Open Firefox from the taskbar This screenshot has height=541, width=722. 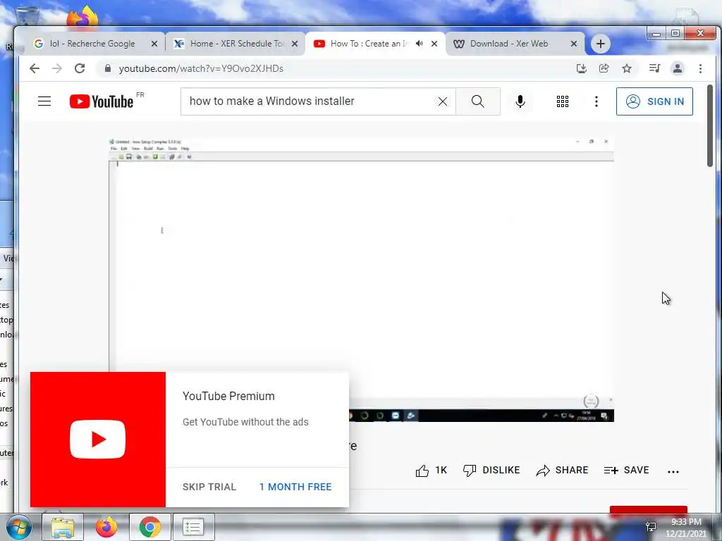(x=106, y=527)
